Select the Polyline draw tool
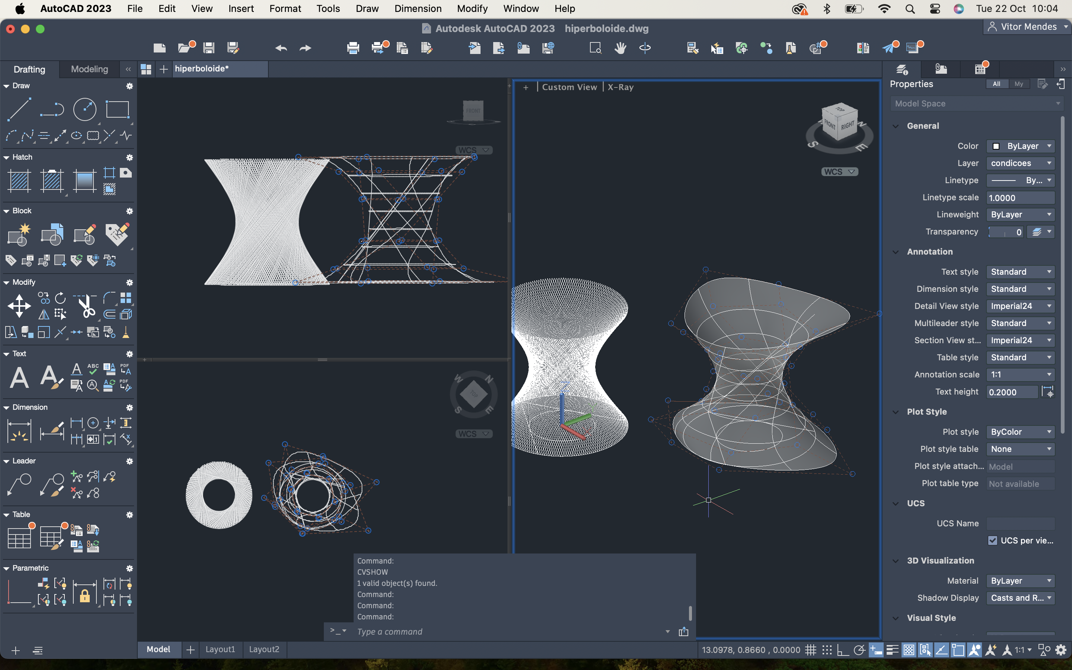 pyautogui.click(x=52, y=109)
